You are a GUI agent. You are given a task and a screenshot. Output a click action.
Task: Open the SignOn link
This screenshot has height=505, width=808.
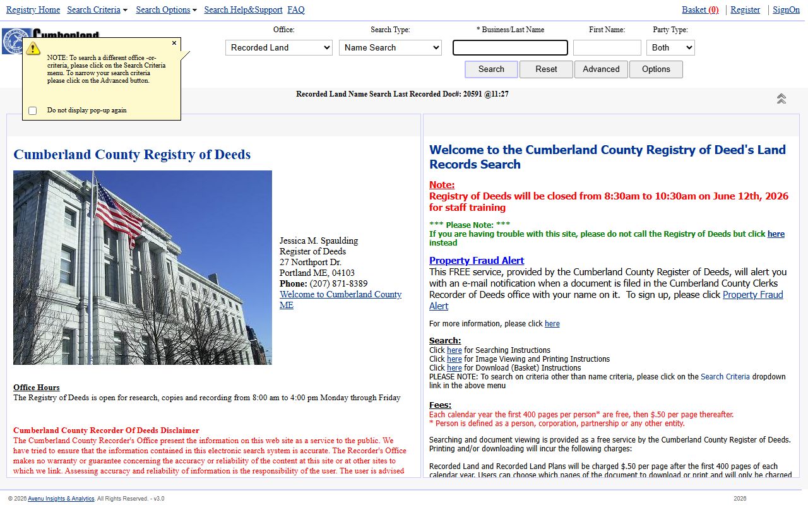pyautogui.click(x=786, y=9)
